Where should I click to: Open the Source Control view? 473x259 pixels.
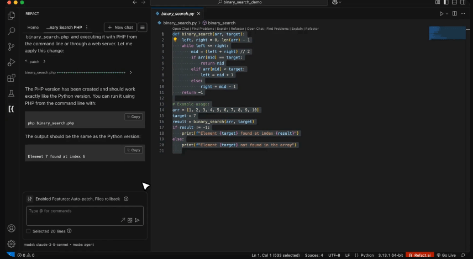pyautogui.click(x=11, y=46)
